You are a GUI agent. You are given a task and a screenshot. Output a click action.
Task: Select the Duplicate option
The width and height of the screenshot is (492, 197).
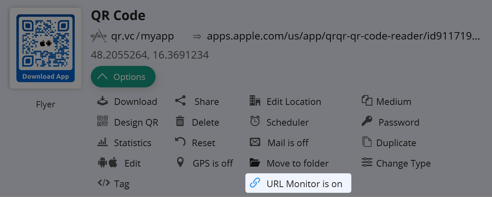[396, 143]
